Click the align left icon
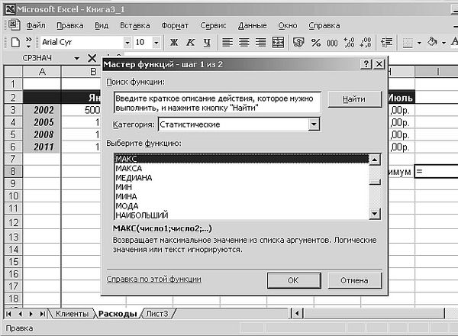 [228, 42]
